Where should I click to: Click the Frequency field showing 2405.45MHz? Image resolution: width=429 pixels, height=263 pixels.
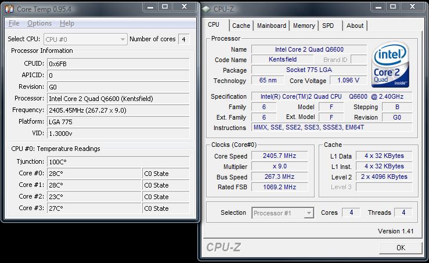point(118,110)
